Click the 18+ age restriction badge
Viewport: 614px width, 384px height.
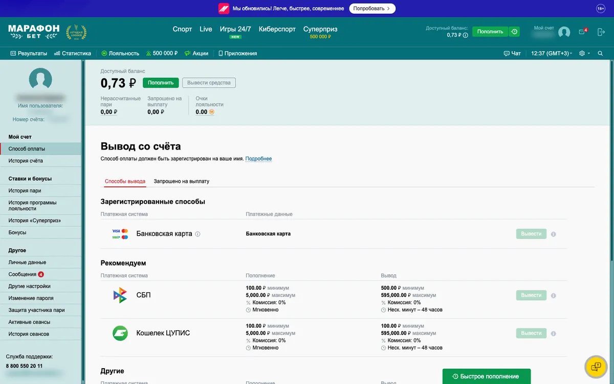(x=601, y=8)
